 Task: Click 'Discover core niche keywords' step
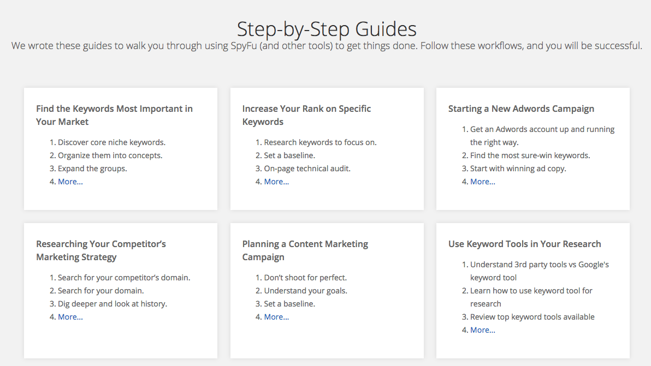[x=111, y=142]
